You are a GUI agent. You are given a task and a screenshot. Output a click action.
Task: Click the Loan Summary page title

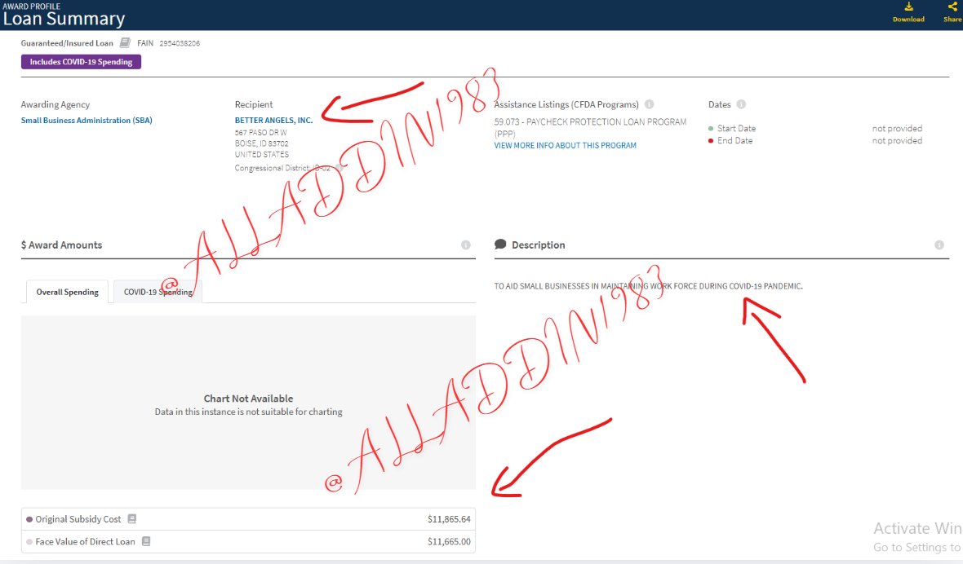coord(64,19)
